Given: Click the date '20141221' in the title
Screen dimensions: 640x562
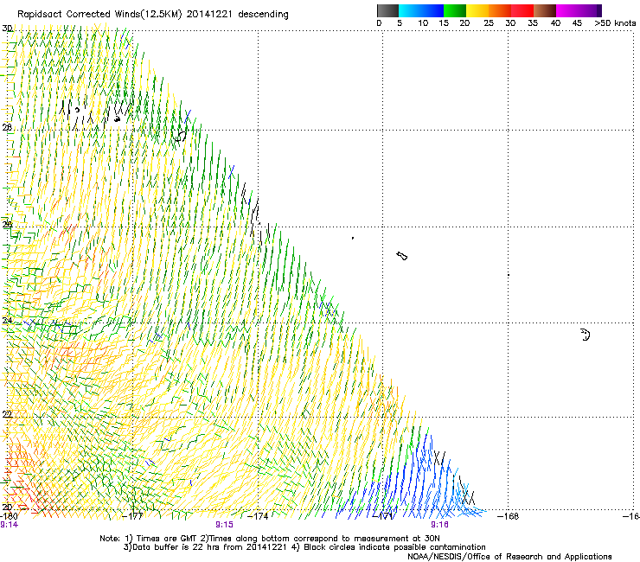Looking at the screenshot, I should coord(209,14).
